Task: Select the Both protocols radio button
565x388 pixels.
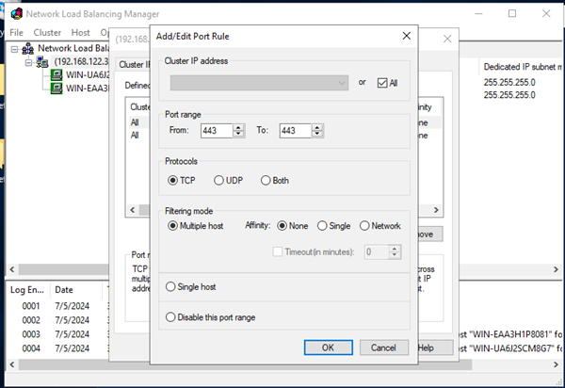Action: pyautogui.click(x=266, y=180)
